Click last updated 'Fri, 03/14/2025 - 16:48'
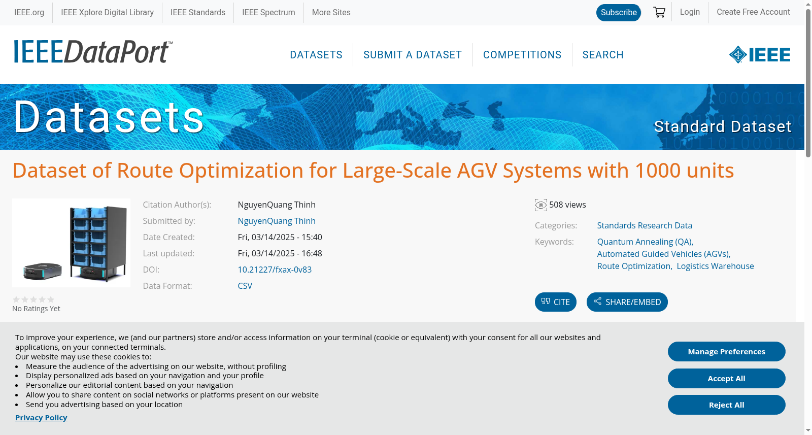This screenshot has height=435, width=812. coord(280,253)
